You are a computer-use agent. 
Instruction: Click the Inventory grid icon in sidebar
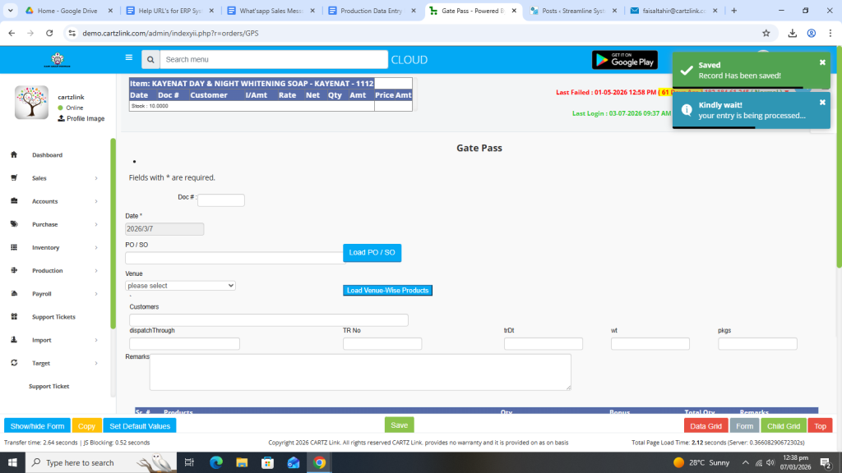point(14,247)
